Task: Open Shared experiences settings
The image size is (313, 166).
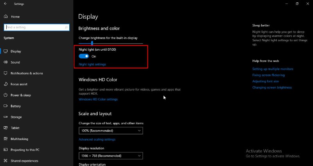Action: pyautogui.click(x=24, y=161)
